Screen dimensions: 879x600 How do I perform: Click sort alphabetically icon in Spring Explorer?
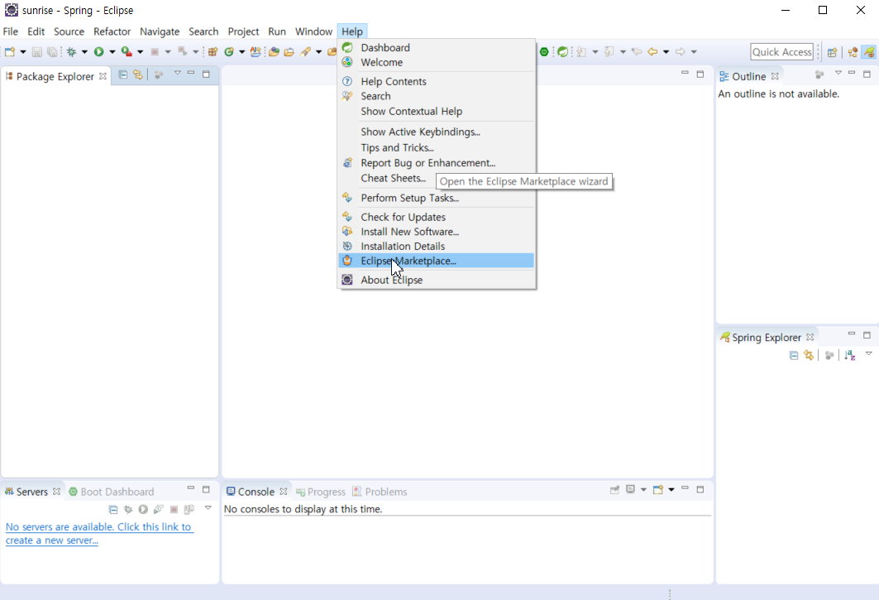point(850,355)
